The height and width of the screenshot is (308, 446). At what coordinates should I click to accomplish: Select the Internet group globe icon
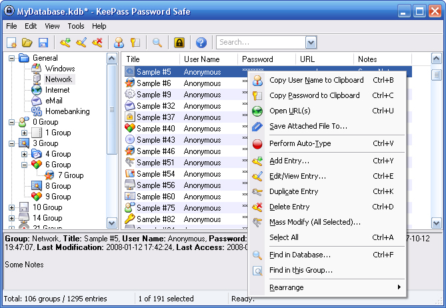37,90
